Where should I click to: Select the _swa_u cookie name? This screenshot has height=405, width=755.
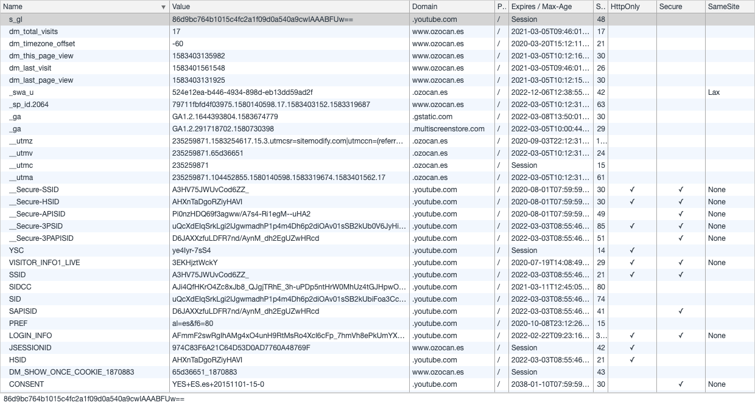coord(21,92)
